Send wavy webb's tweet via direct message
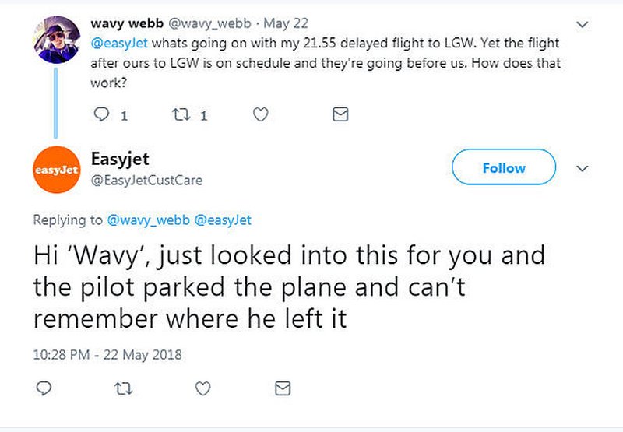 pos(340,114)
